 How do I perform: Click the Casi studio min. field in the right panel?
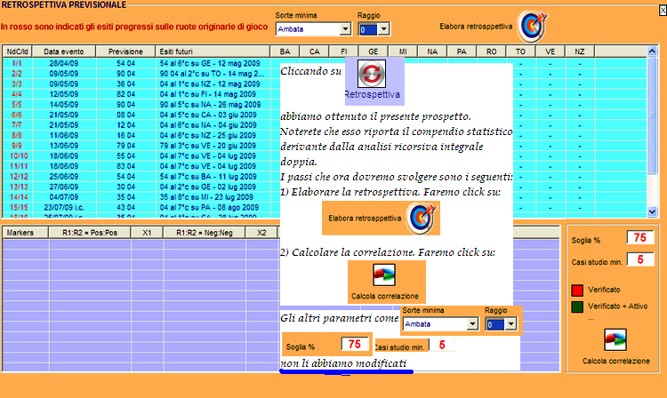pos(639,259)
